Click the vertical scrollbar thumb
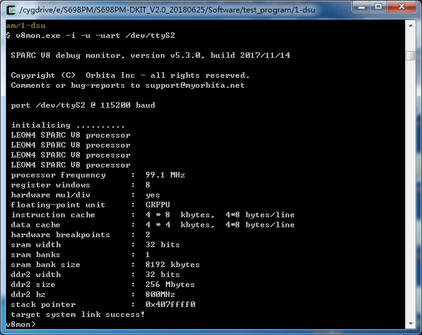422x335 pixels. coord(410,56)
